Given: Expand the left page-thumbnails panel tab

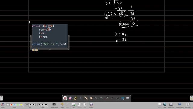Looking at the screenshot, I should point(1,98).
